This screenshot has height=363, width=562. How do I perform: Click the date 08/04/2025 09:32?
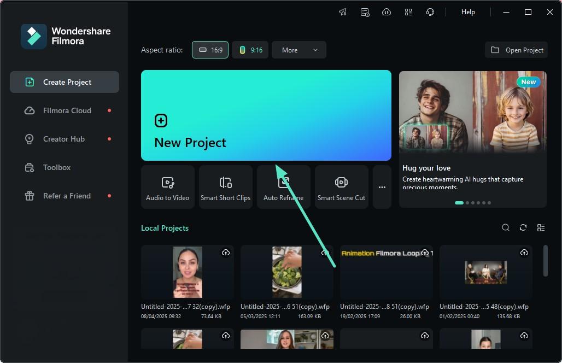pyautogui.click(x=161, y=317)
